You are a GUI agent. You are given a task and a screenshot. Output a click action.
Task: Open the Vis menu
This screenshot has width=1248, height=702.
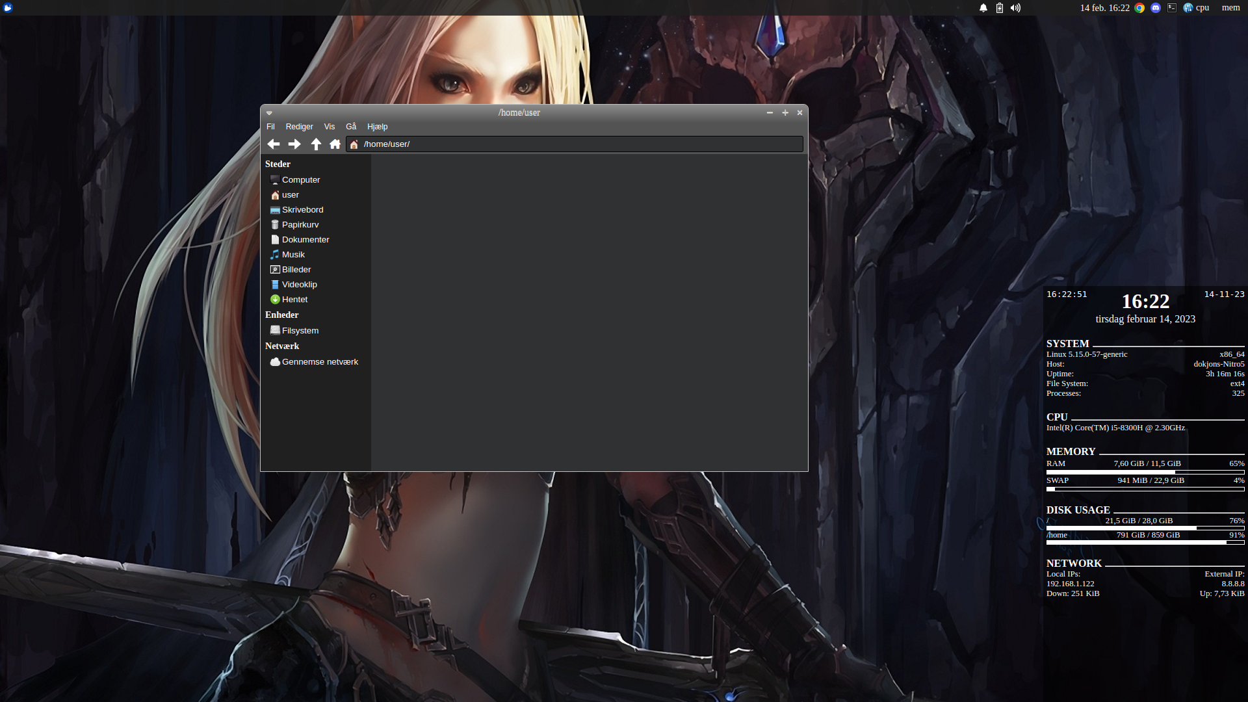(x=330, y=127)
